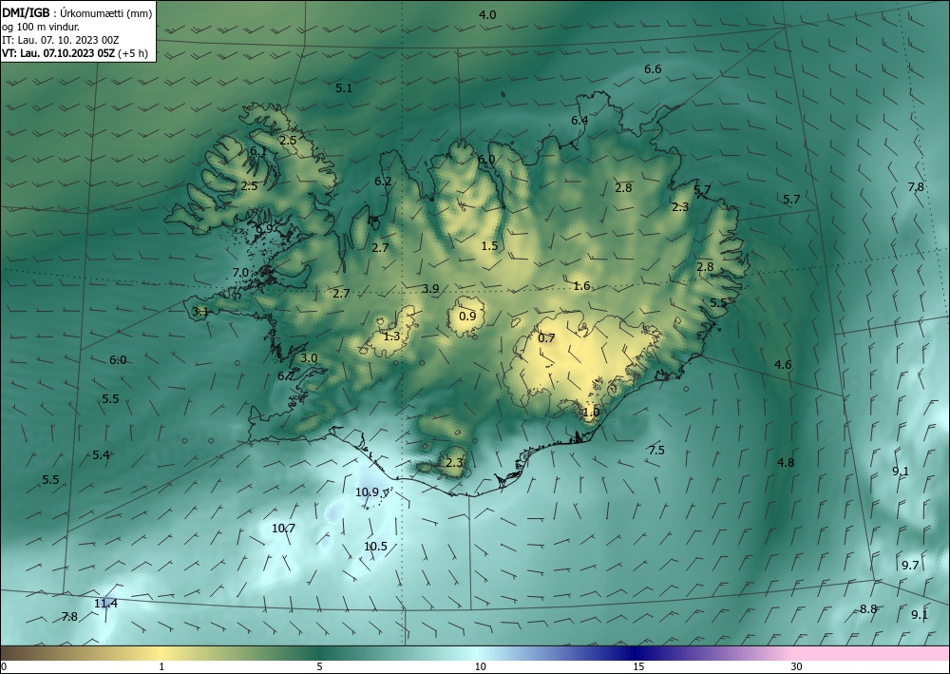Click the 4.0 value at the map top

(x=487, y=15)
